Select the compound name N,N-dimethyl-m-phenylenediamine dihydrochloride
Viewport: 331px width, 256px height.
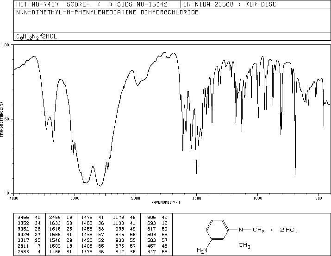coord(107,12)
